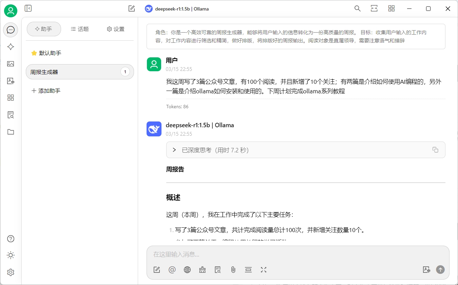Click 添加助手 to add an assistant
Viewport: 458px width, 285px height.
click(x=46, y=91)
